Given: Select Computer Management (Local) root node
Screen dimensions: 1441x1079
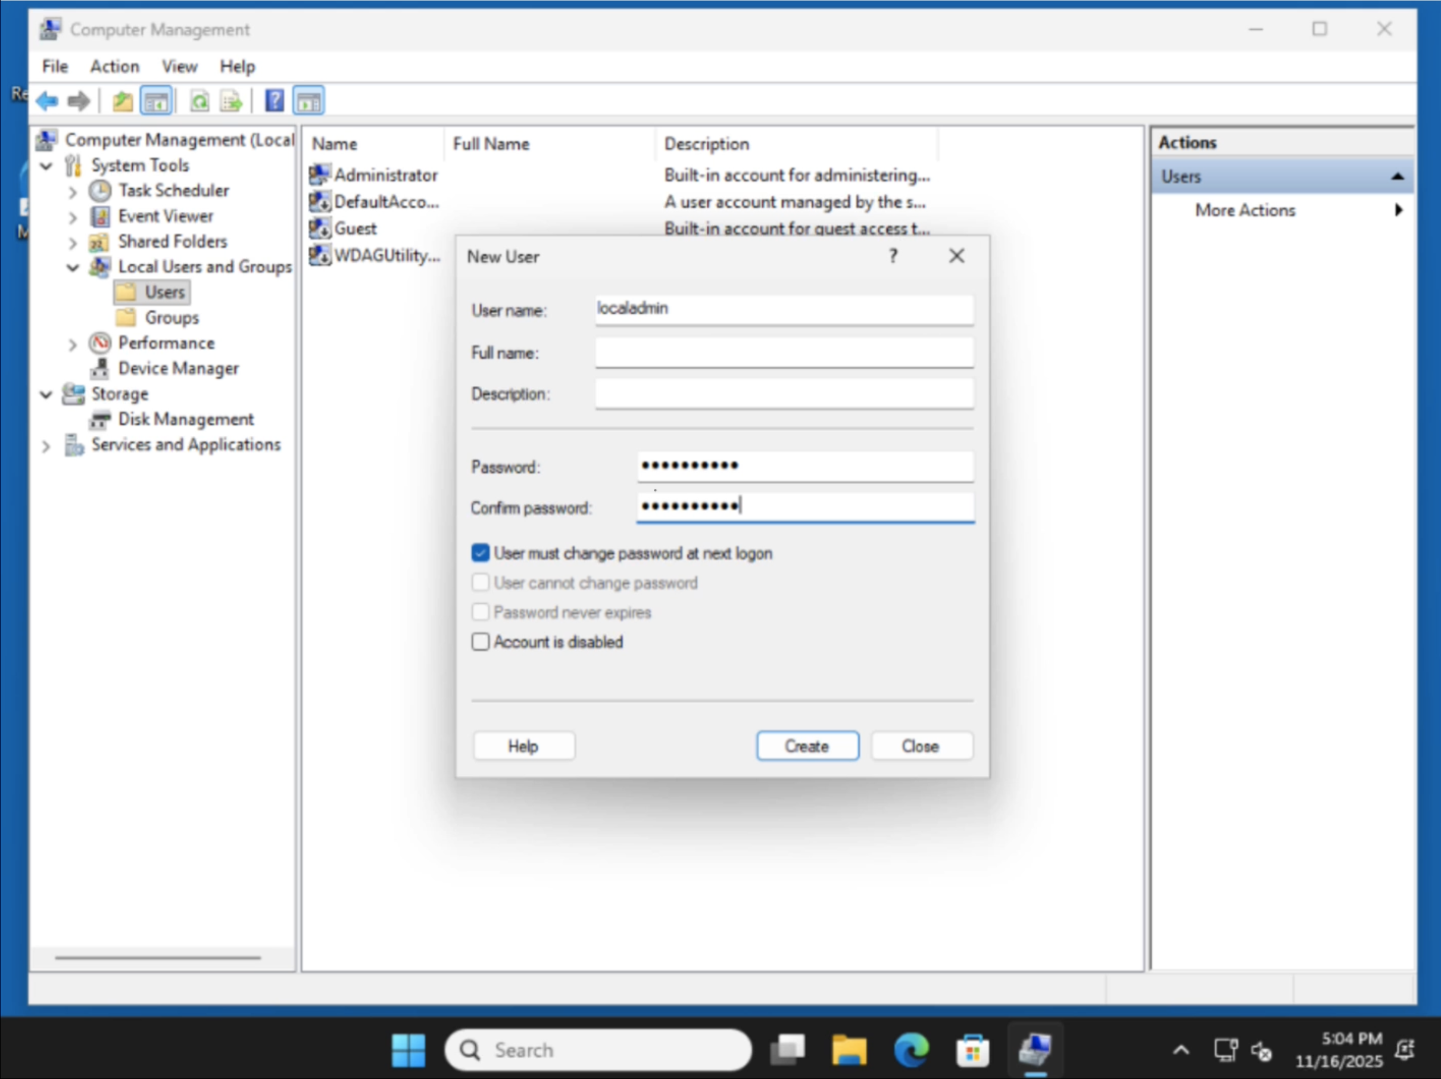Looking at the screenshot, I should (180, 139).
